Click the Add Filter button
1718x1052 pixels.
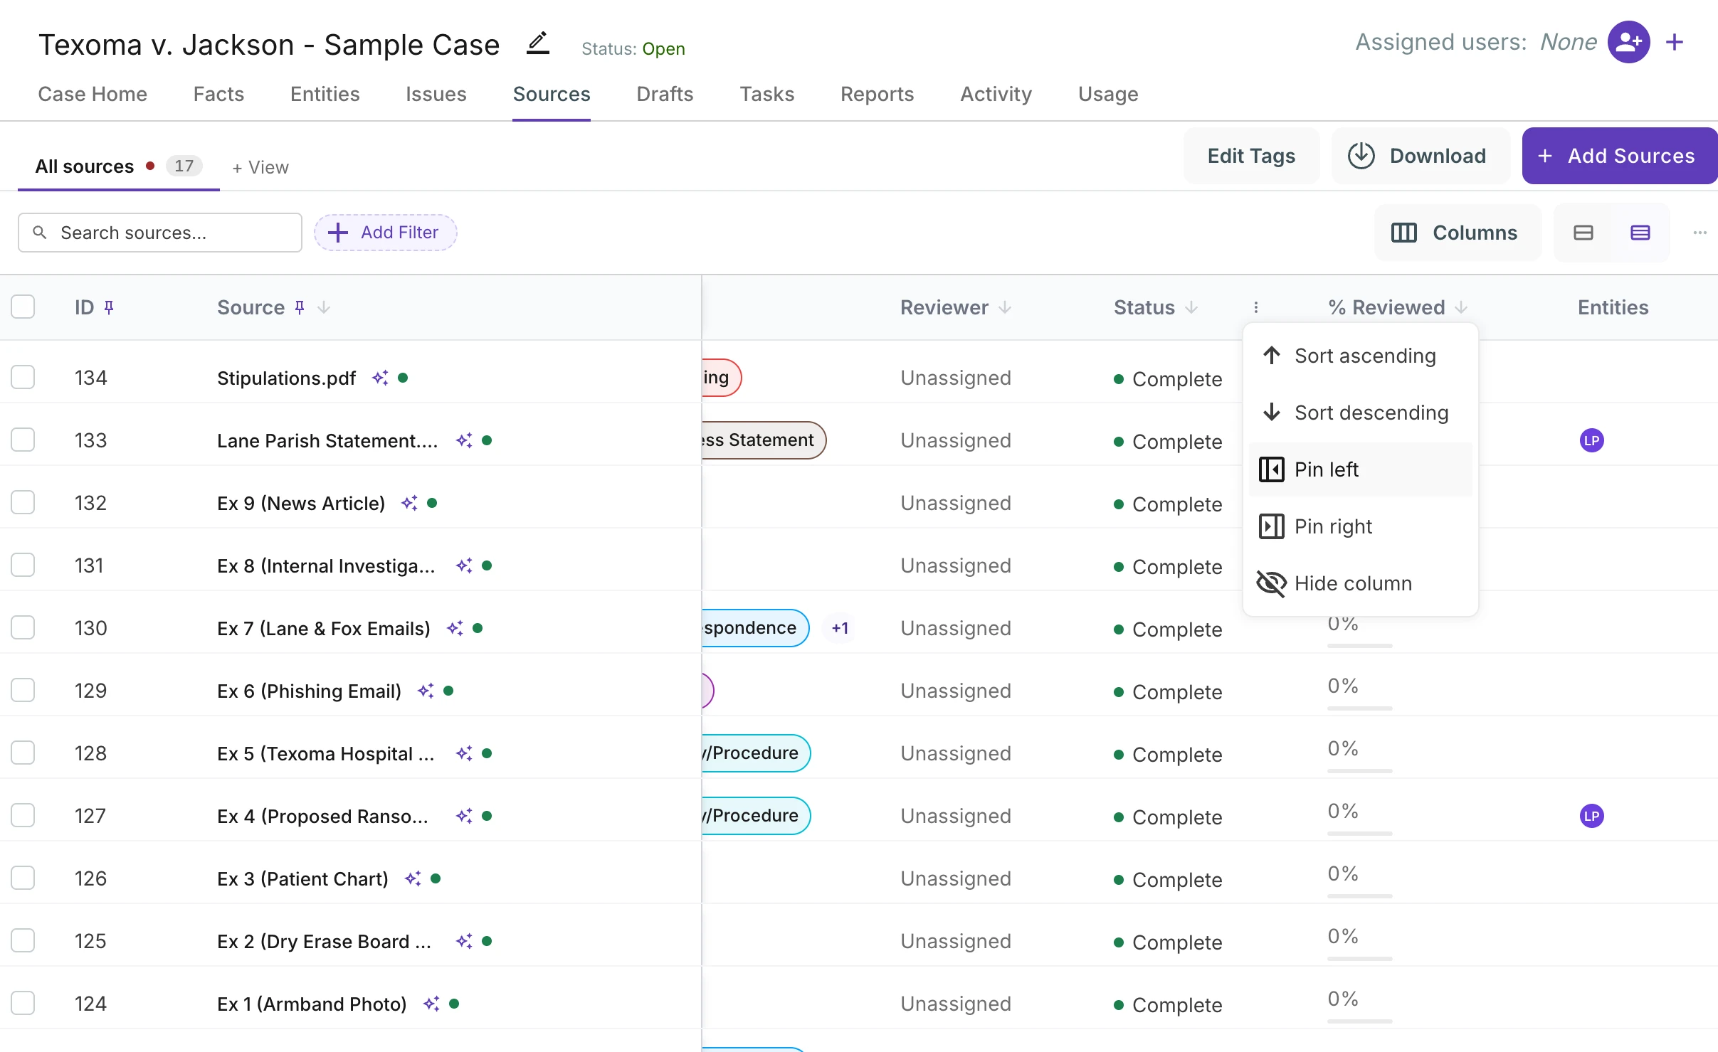tap(385, 233)
